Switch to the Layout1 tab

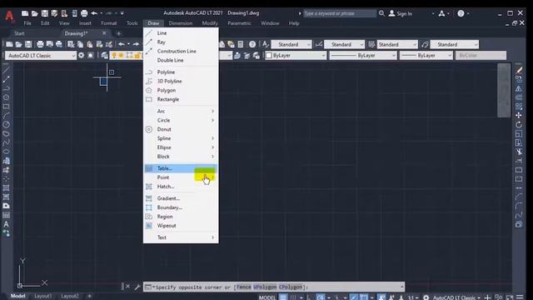[x=42, y=296]
